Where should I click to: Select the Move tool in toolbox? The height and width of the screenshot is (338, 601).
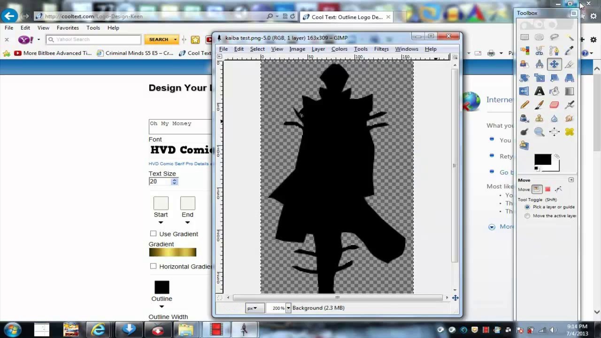click(554, 64)
